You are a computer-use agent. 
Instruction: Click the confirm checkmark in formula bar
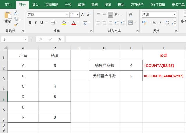click(x=50, y=39)
